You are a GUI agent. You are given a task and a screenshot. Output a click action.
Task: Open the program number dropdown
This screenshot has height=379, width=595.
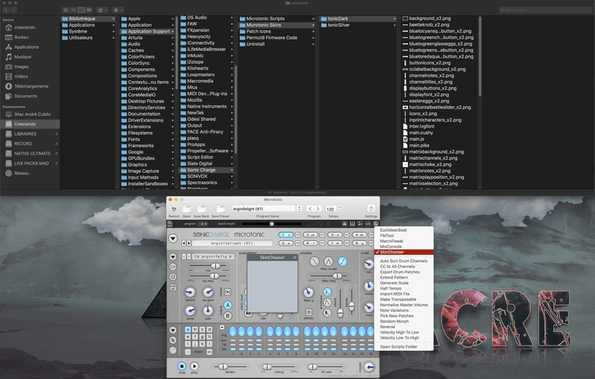(201, 224)
